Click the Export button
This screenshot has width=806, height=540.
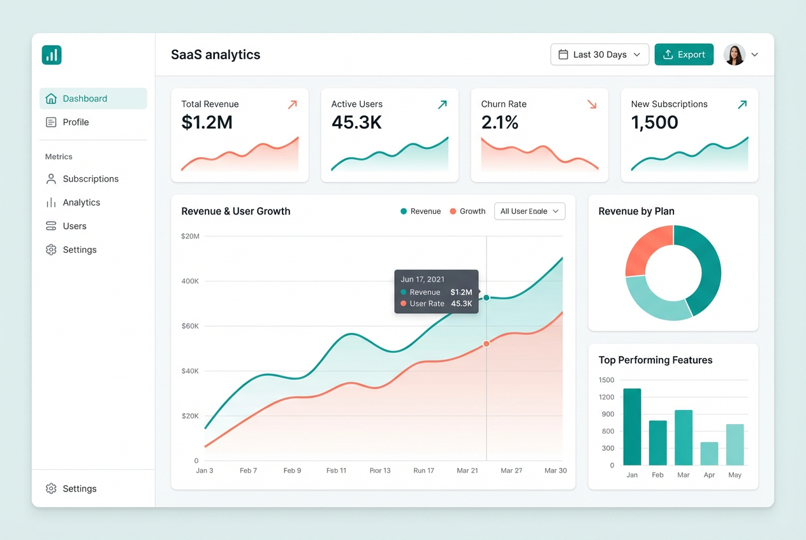[684, 55]
